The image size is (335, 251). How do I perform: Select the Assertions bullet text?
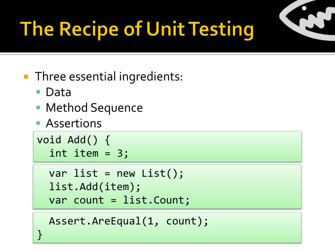(74, 123)
